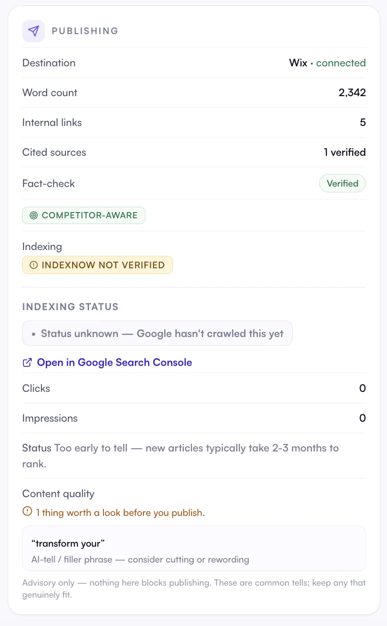Screen dimensions: 387x626
Task: Click the "AI-tell / filler phrase" description
Action: coord(140,560)
